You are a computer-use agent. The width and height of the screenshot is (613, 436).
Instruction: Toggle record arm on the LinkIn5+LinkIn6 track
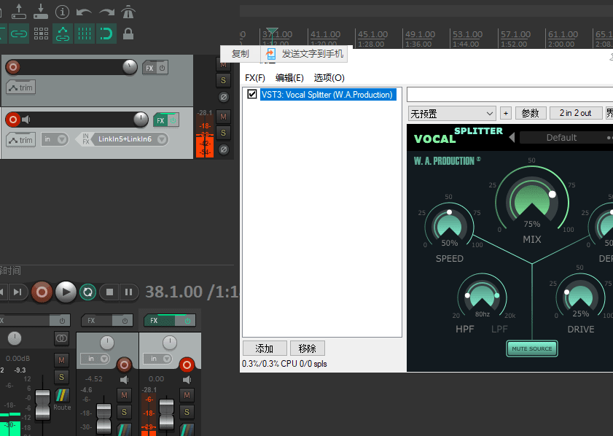coord(13,120)
